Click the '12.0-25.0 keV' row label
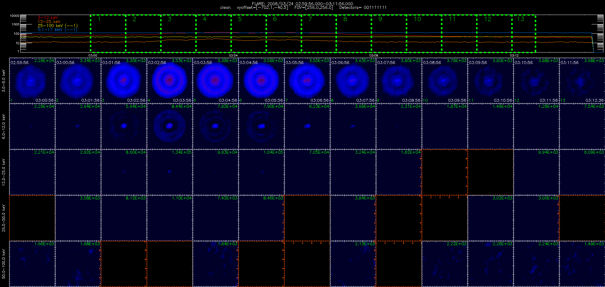 [4, 172]
